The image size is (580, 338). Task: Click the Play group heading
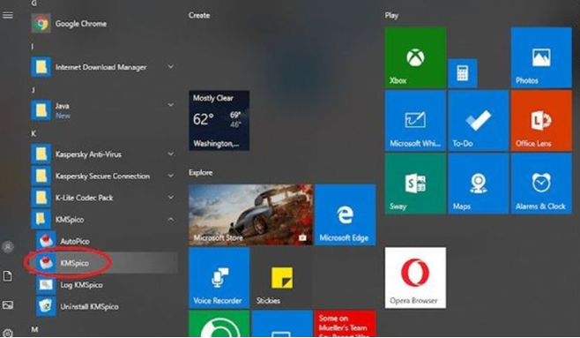[x=391, y=16]
